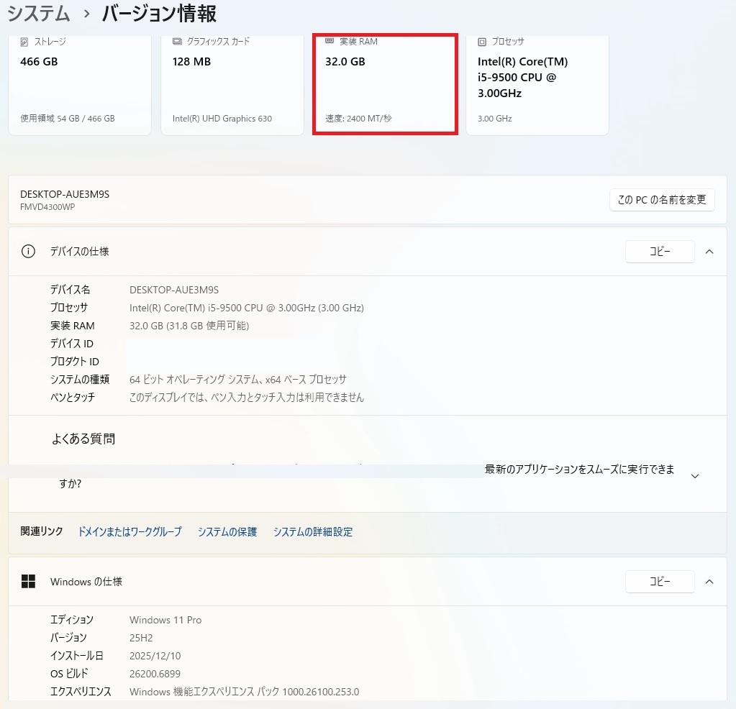Select the Intel(R) UHD Graphics 630 card
Screen dimensions: 736x709
coord(222,119)
